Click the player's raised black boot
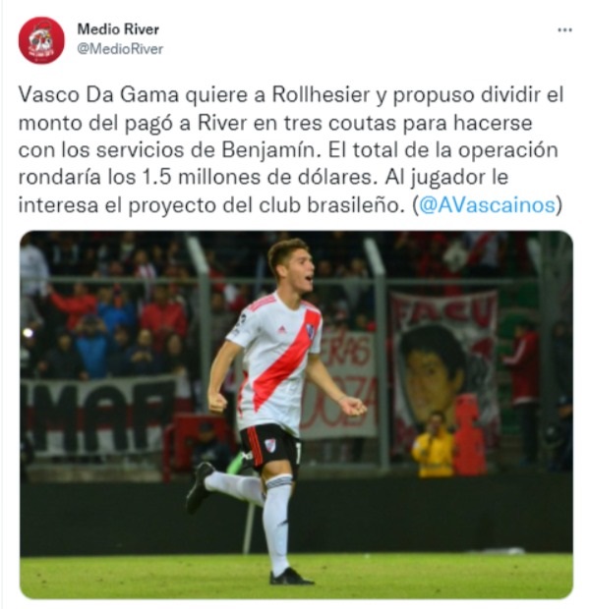Screen dimensions: 589x609 tap(201, 486)
